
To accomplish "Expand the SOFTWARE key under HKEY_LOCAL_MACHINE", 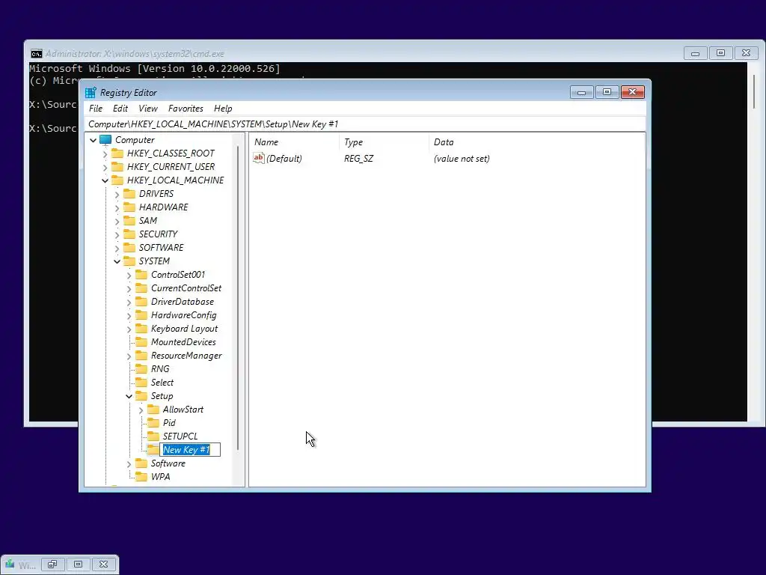I will [117, 249].
